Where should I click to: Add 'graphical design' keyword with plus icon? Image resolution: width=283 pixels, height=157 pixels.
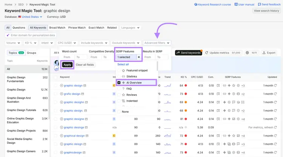pos(62,136)
